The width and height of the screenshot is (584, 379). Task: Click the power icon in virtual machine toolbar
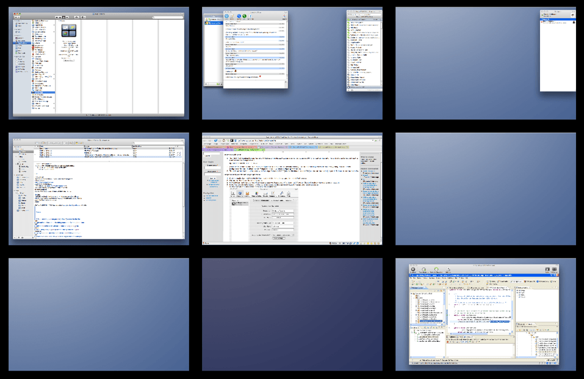tap(413, 269)
